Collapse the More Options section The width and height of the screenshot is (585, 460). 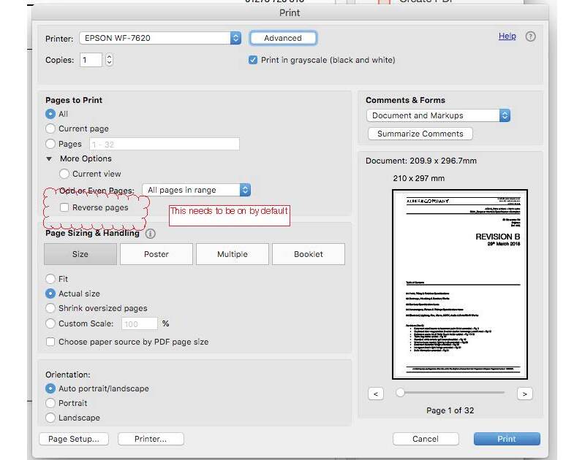[49, 158]
